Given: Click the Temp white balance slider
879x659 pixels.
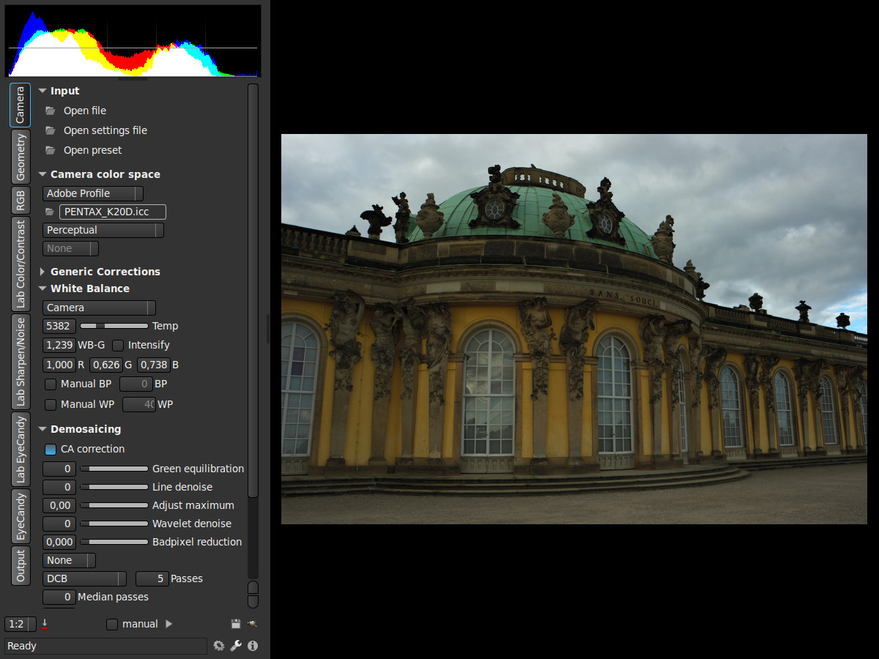Looking at the screenshot, I should pos(114,326).
